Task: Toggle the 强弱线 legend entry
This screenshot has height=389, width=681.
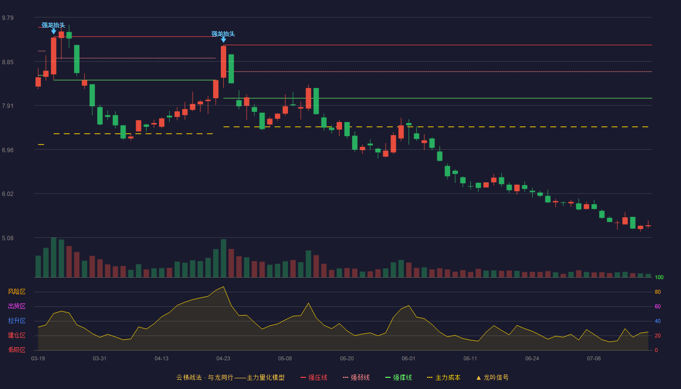Action: tap(356, 377)
